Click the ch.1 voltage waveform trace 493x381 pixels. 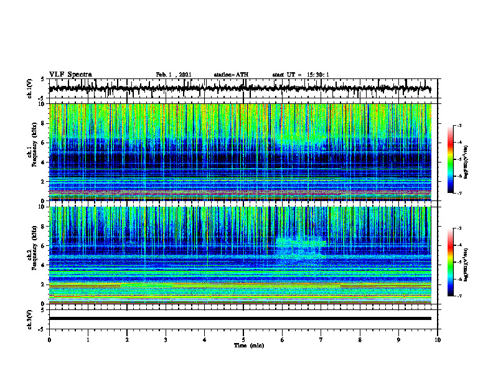coord(240,88)
